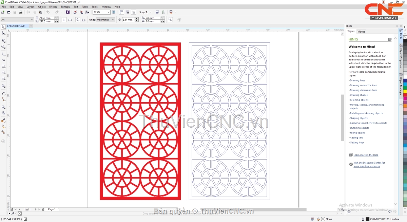This screenshot has width=407, height=222.
Task: Select the Artistic Media tool
Action: click(3, 60)
